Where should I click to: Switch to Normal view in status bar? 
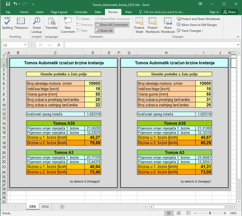pos(169,213)
